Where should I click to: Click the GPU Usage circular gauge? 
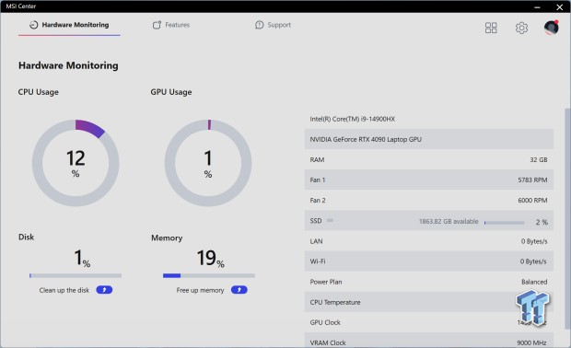click(208, 163)
